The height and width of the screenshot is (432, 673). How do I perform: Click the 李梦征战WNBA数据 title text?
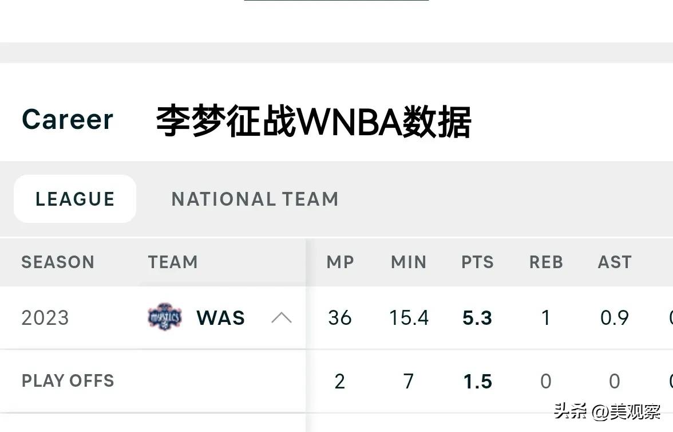click(314, 121)
